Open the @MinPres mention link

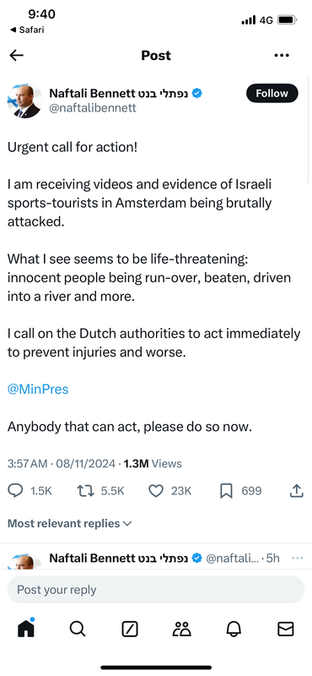point(38,390)
